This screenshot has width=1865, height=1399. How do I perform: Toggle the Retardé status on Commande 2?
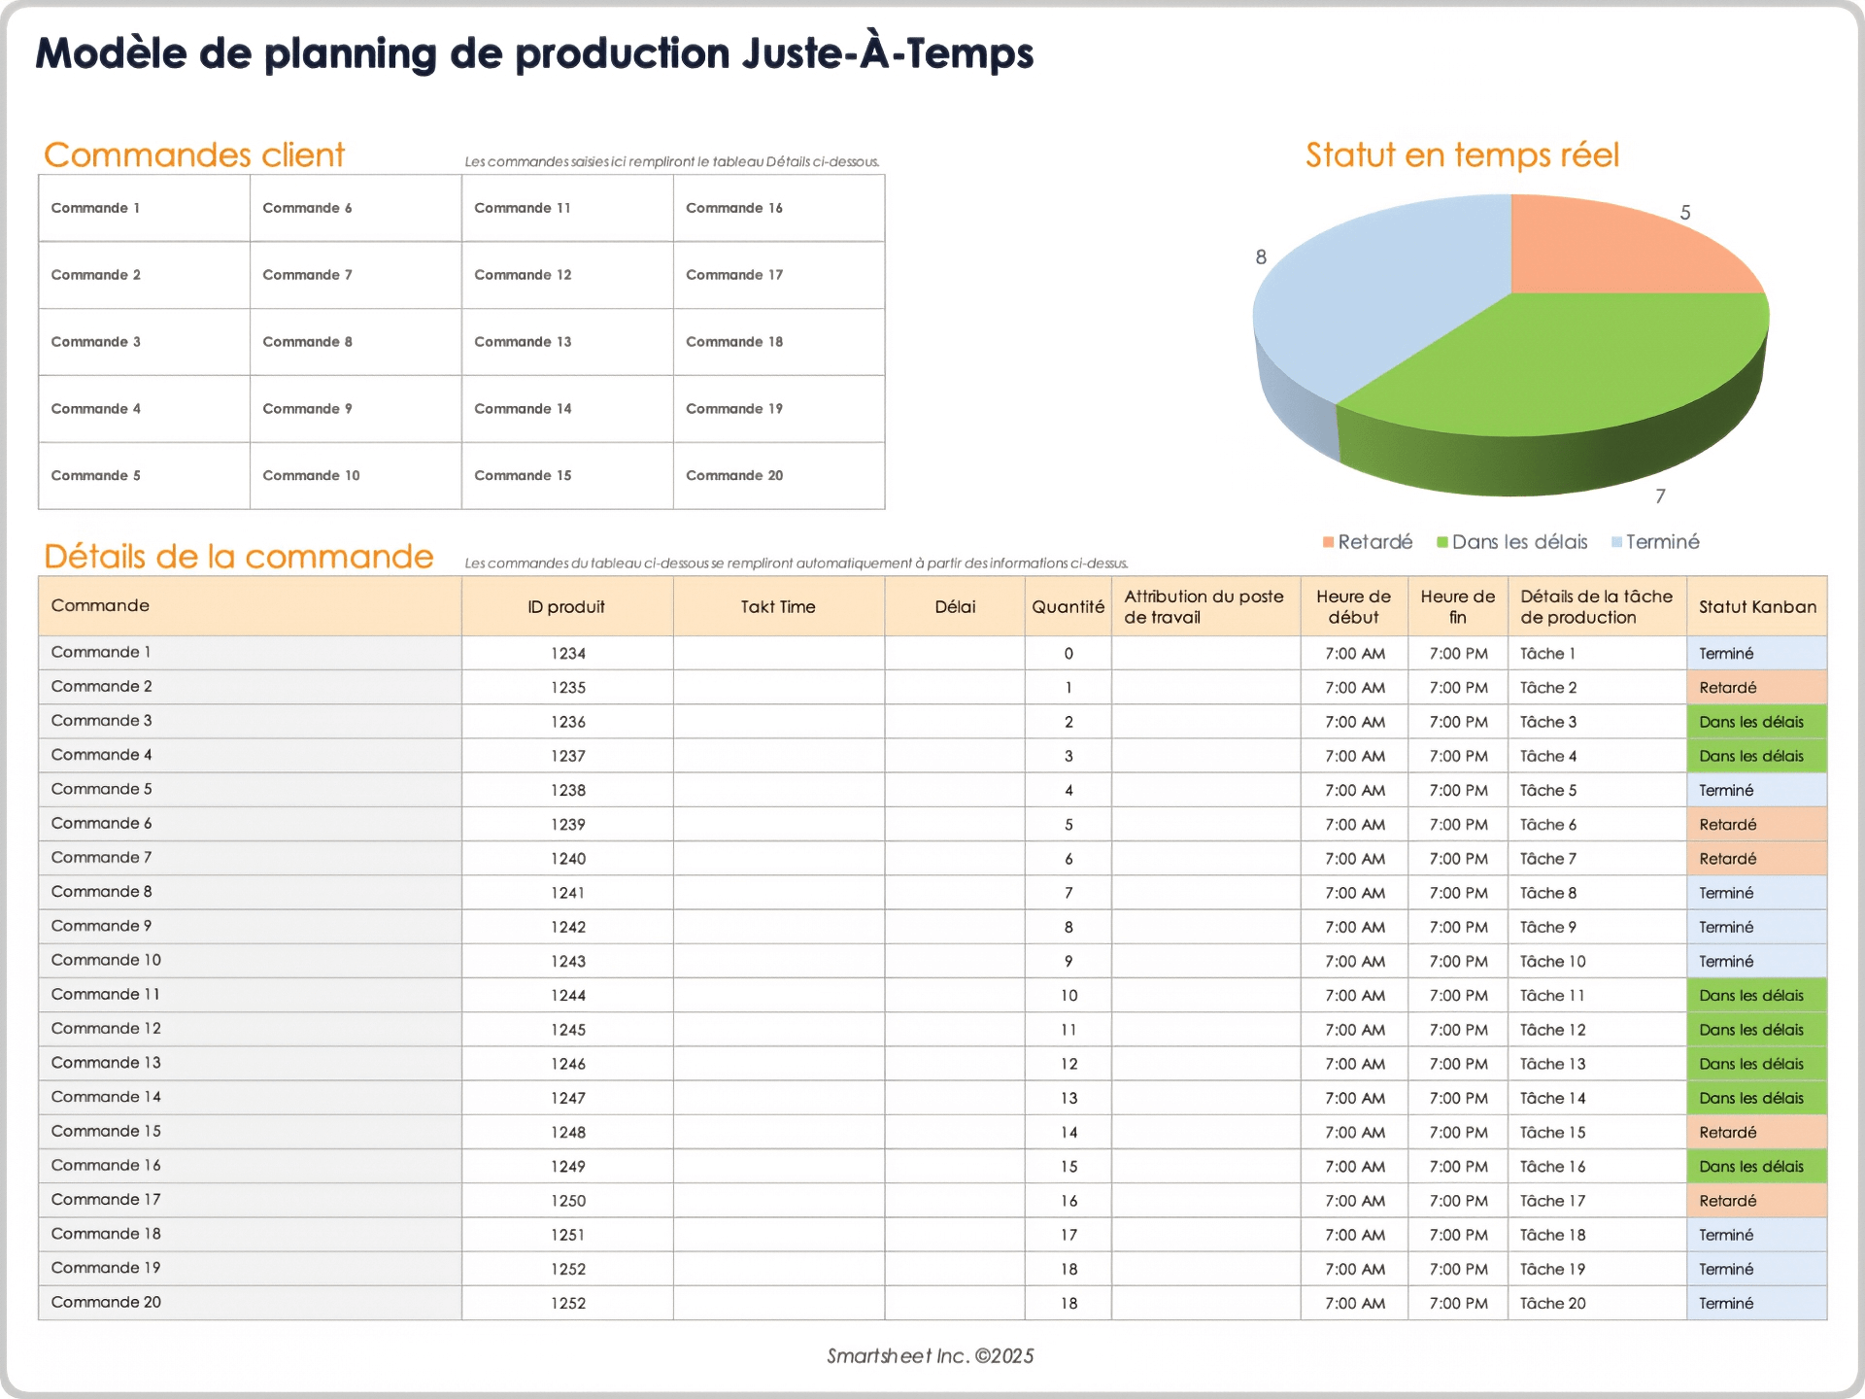(x=1756, y=687)
